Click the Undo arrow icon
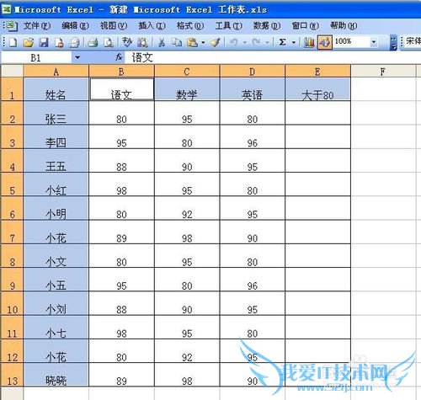The height and width of the screenshot is (400, 421). [233, 42]
